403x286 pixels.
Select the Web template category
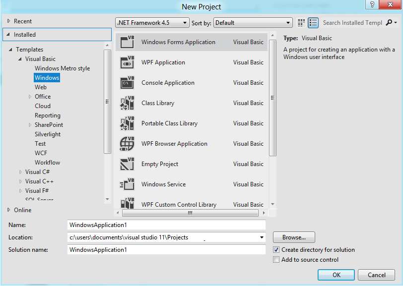click(x=41, y=87)
